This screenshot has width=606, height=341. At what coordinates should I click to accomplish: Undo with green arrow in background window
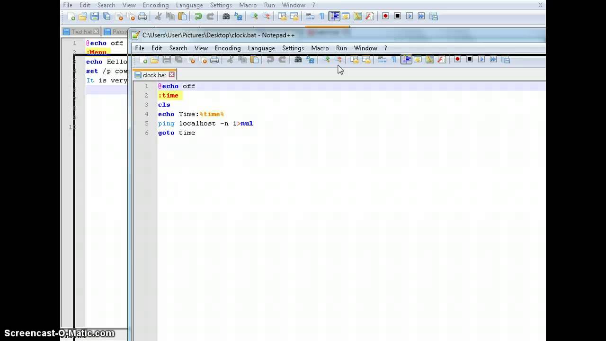pos(198,17)
